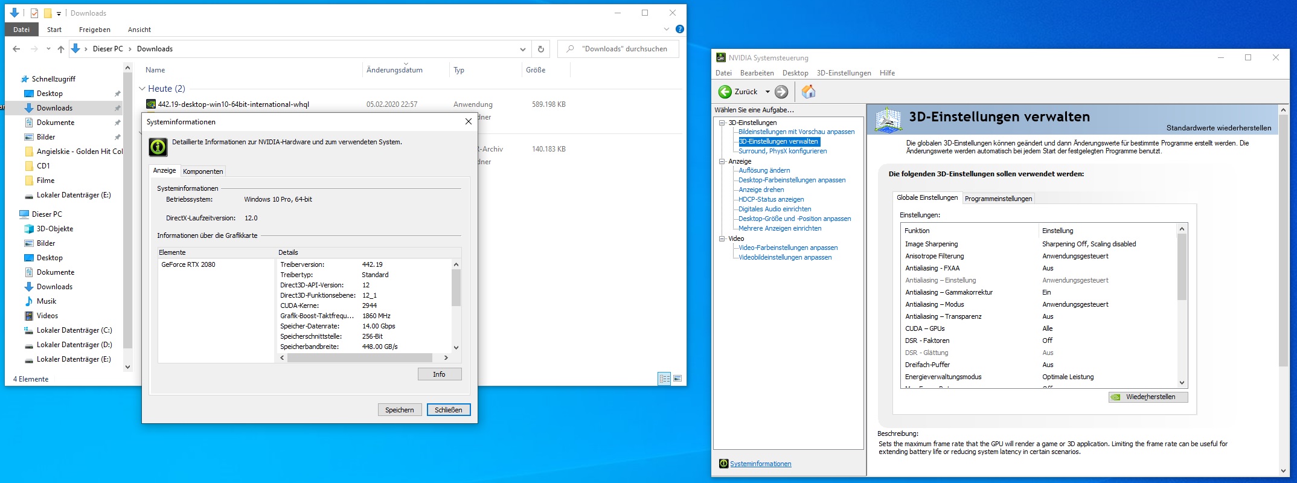This screenshot has width=1297, height=483.
Task: Click the green info icon beside Systeminformationen link
Action: pos(723,464)
